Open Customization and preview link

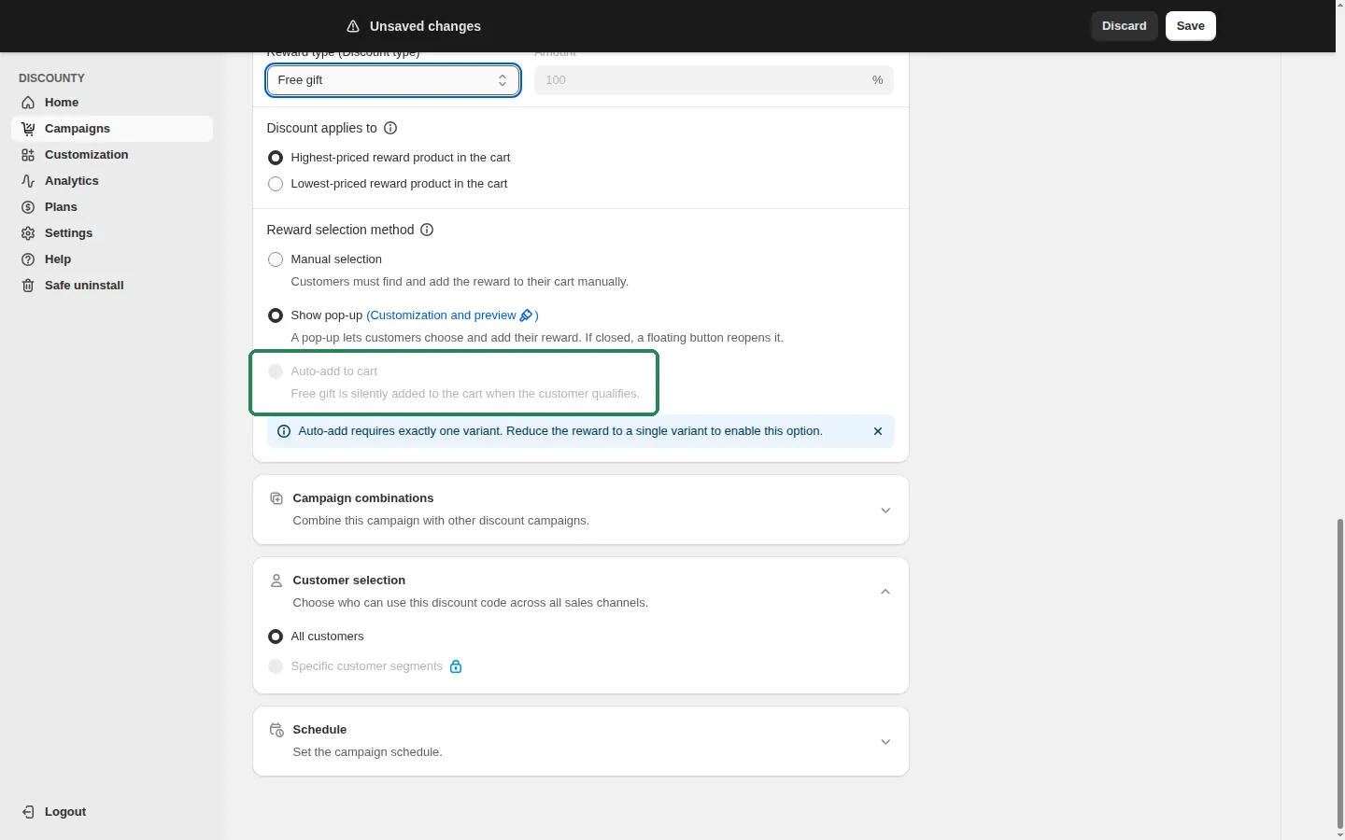point(452,315)
